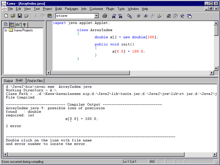
Task: Open the Tools menu
Action: (121, 9)
